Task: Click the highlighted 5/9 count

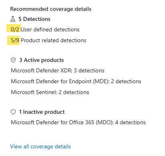Action: tap(15, 40)
